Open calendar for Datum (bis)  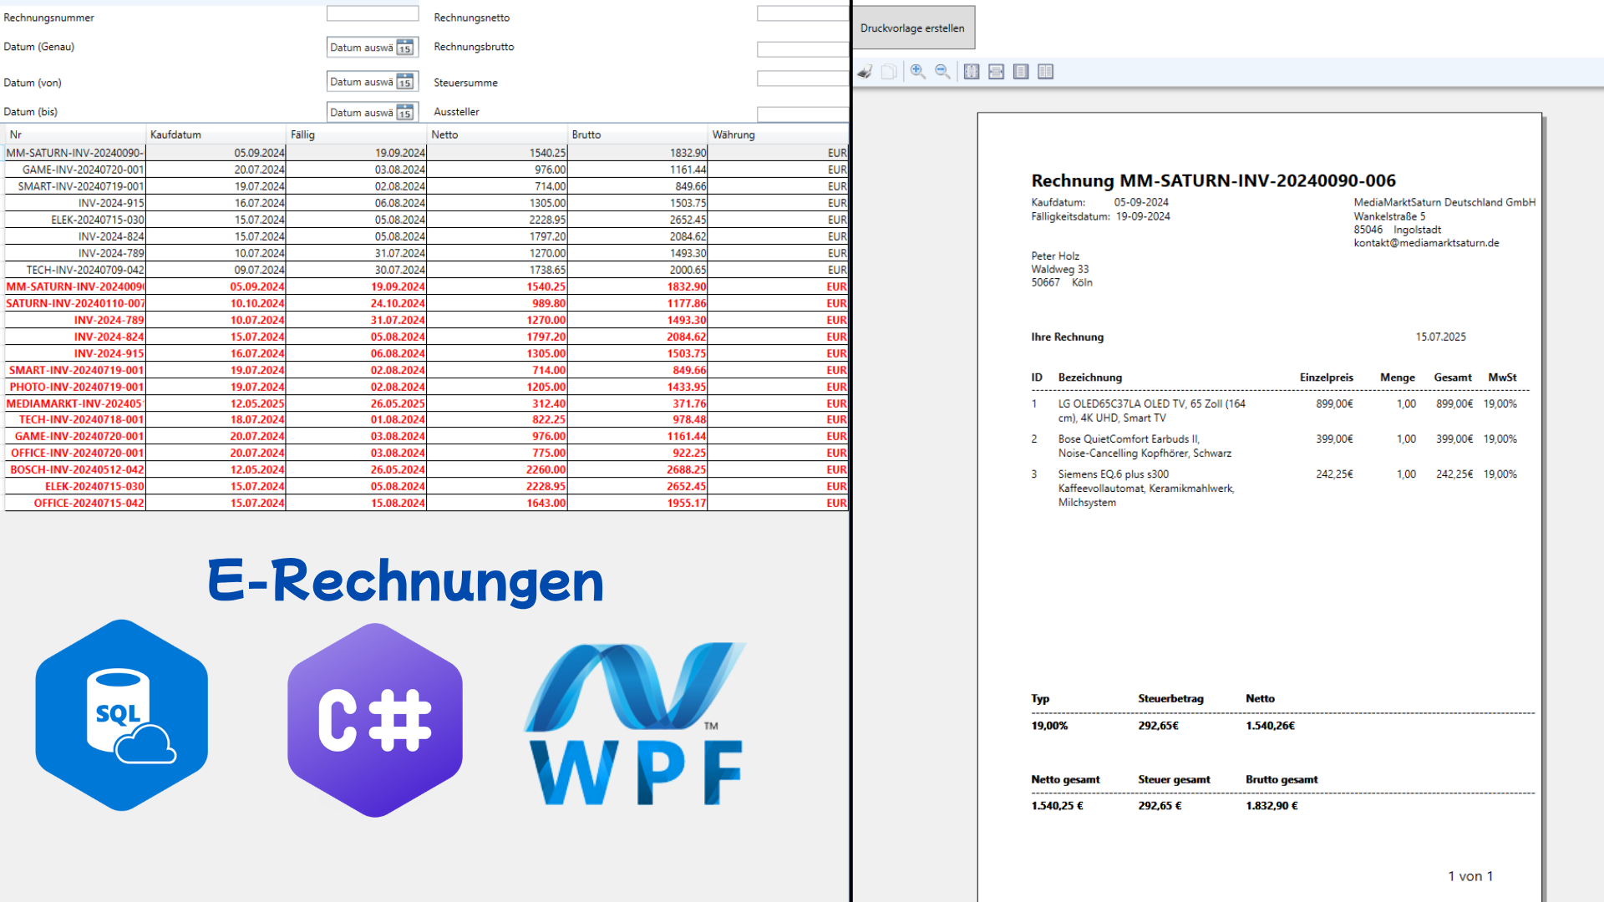coord(405,113)
